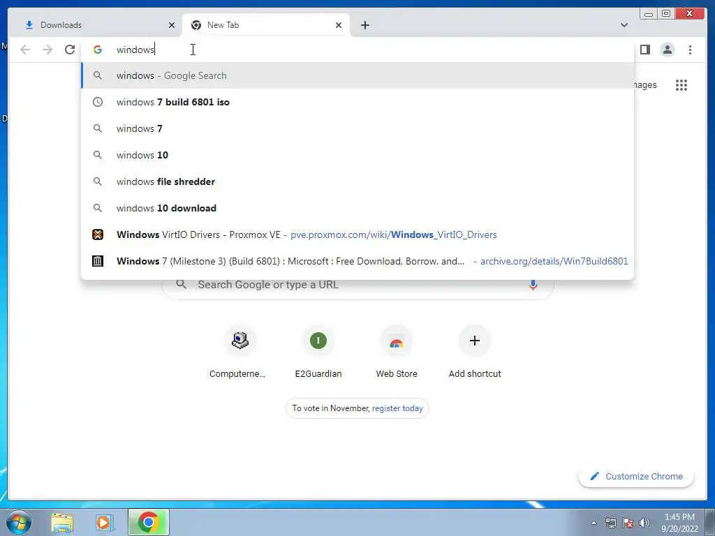Click the Show desktop strip
This screenshot has width=715, height=536.
[x=710, y=522]
